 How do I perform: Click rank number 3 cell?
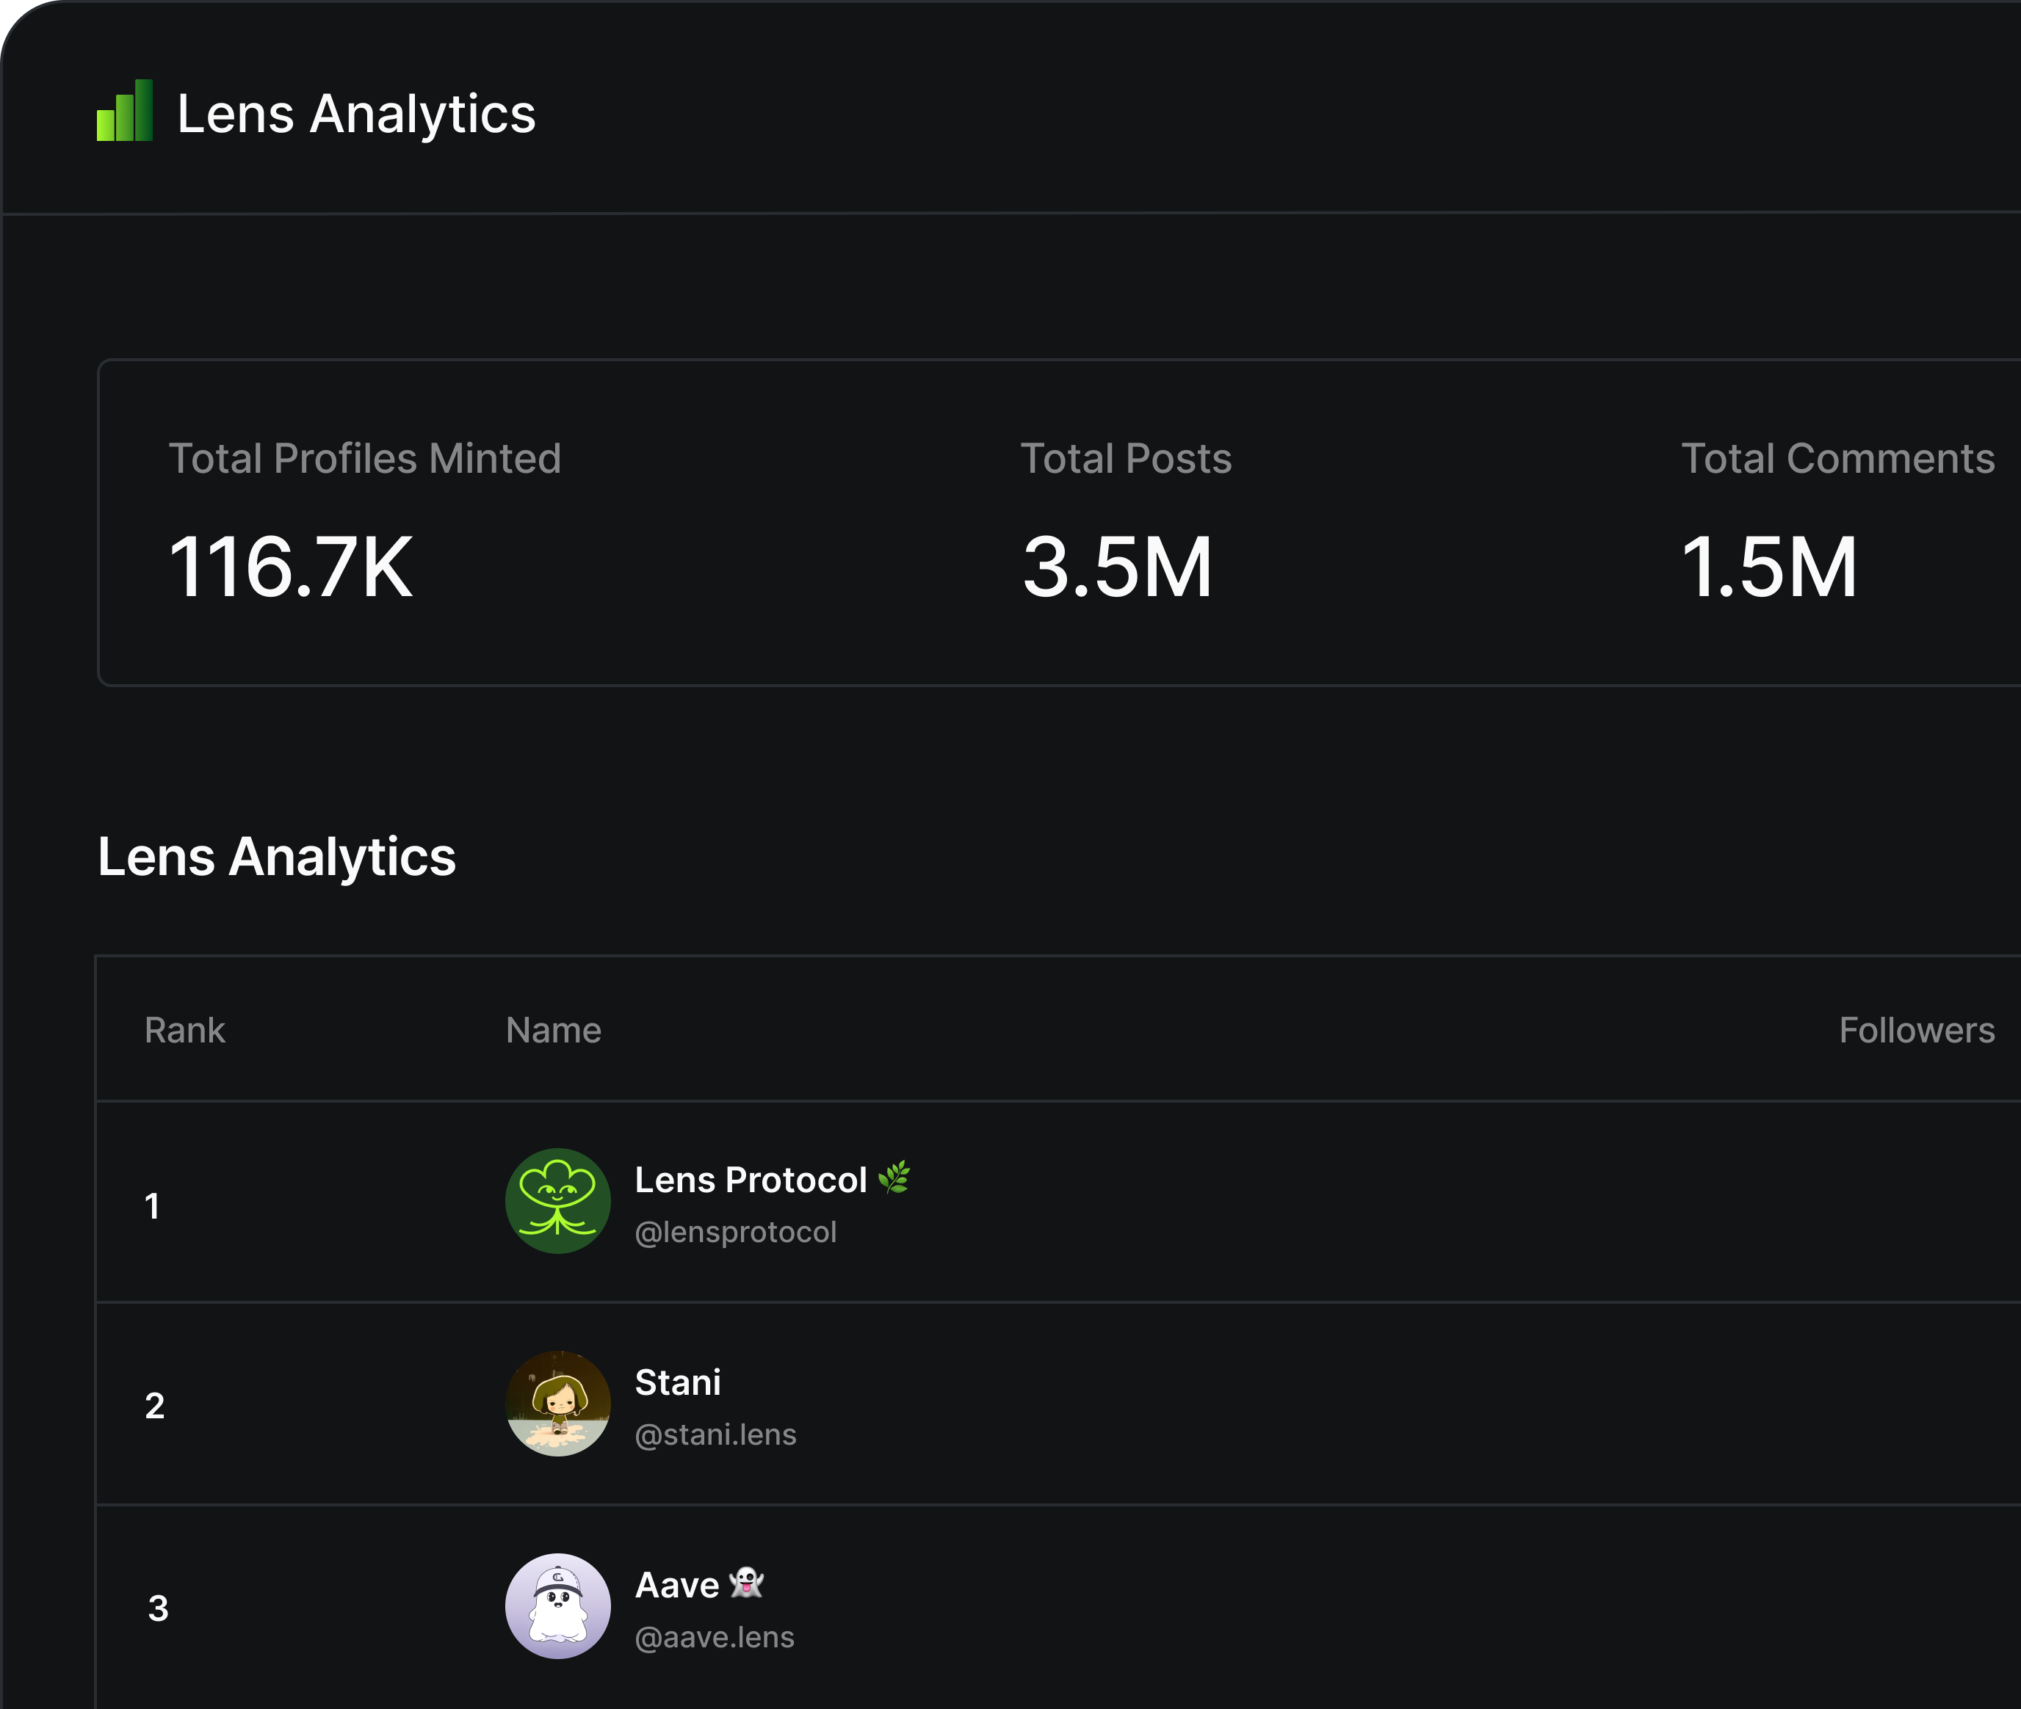point(158,1608)
